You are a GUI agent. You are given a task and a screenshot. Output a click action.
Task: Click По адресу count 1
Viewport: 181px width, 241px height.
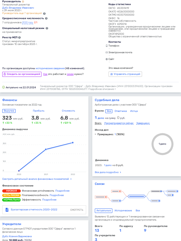click(120, 230)
